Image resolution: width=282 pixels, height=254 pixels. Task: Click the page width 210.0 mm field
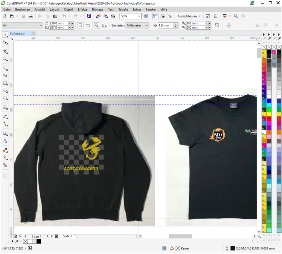(59, 23)
